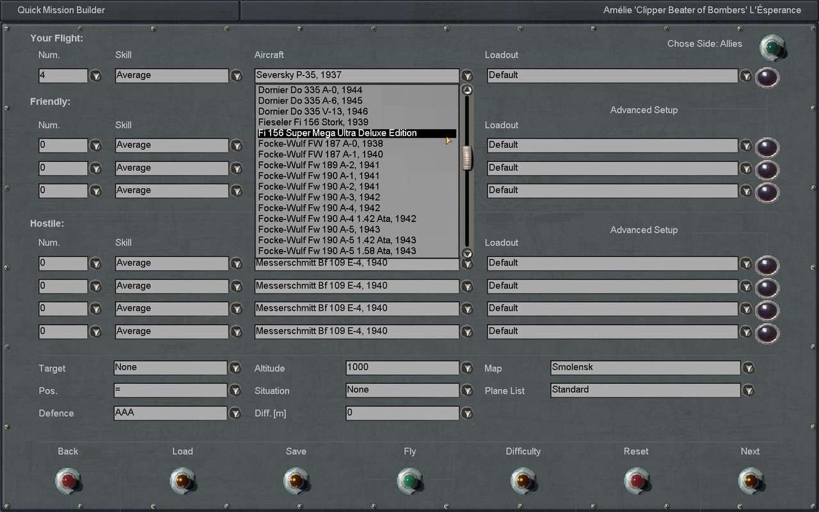Open fourth Hostile Loadout dropdown arrow
The height and width of the screenshot is (512, 819).
(746, 332)
